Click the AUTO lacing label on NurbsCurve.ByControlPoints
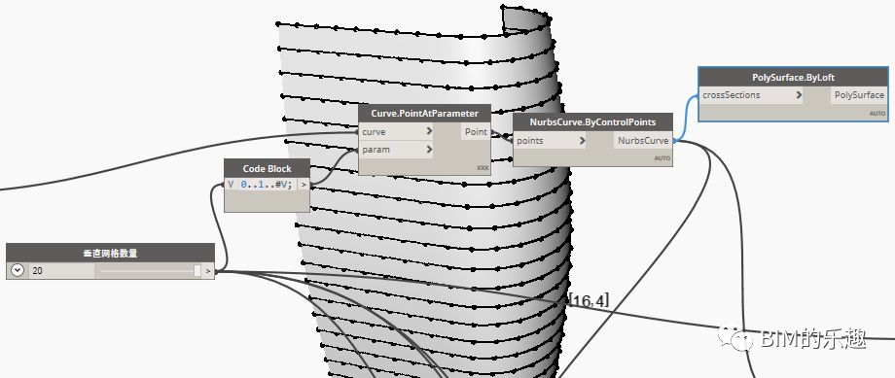 tap(662, 158)
